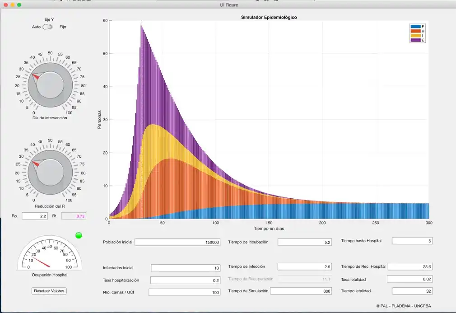Click the orange H legend swatch

coord(415,31)
